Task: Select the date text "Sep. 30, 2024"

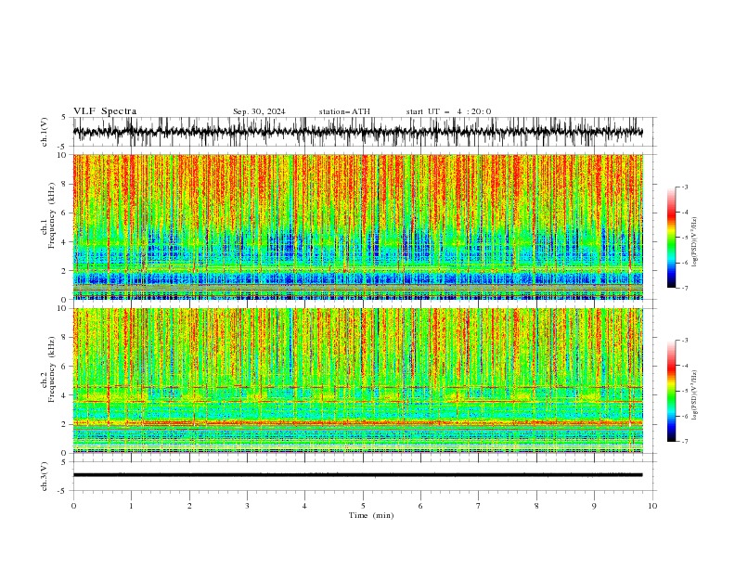Action: [259, 111]
